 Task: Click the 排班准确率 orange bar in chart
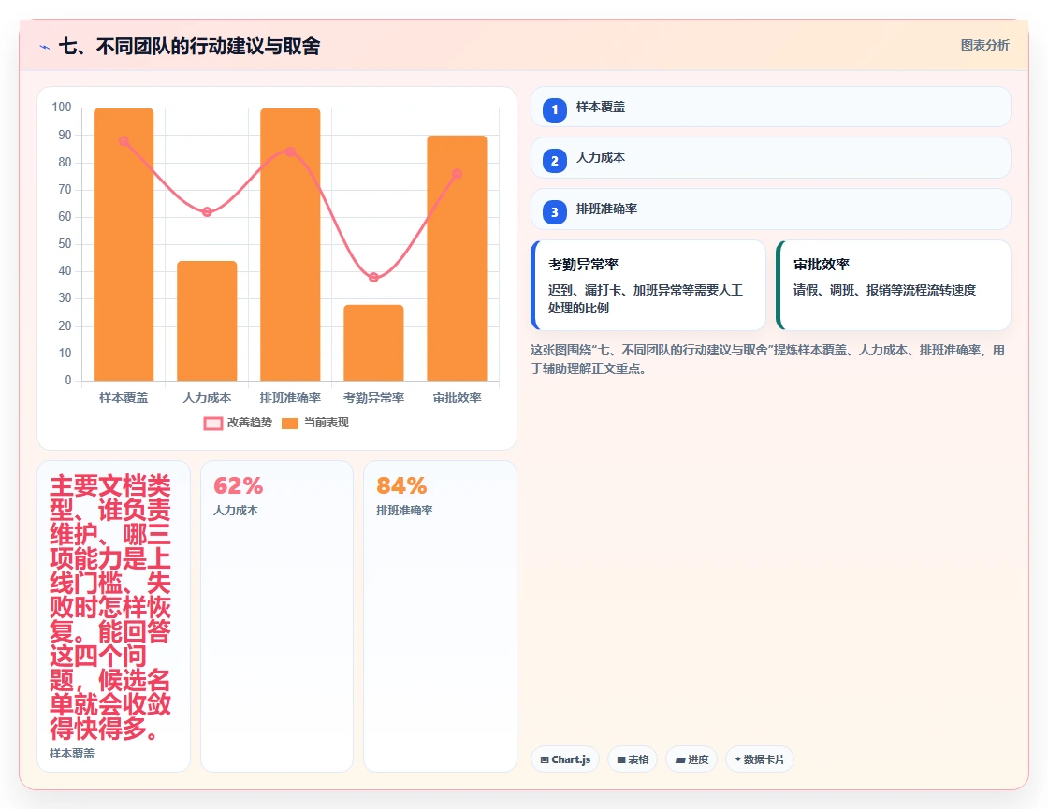tap(290, 244)
